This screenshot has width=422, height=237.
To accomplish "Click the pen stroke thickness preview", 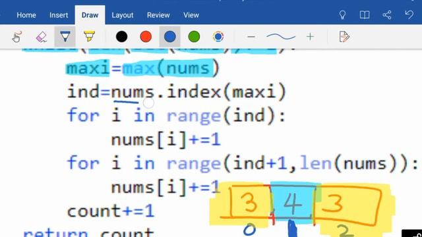I will coord(281,37).
